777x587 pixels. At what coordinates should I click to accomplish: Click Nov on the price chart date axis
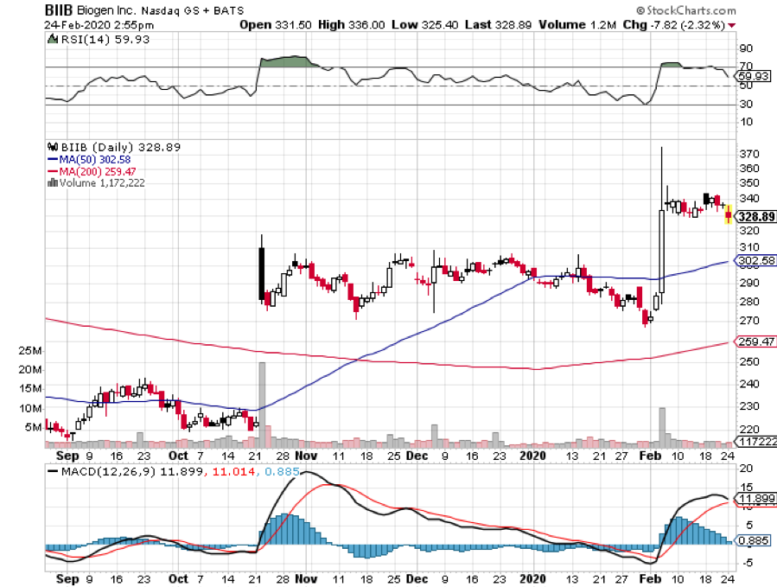coord(306,456)
